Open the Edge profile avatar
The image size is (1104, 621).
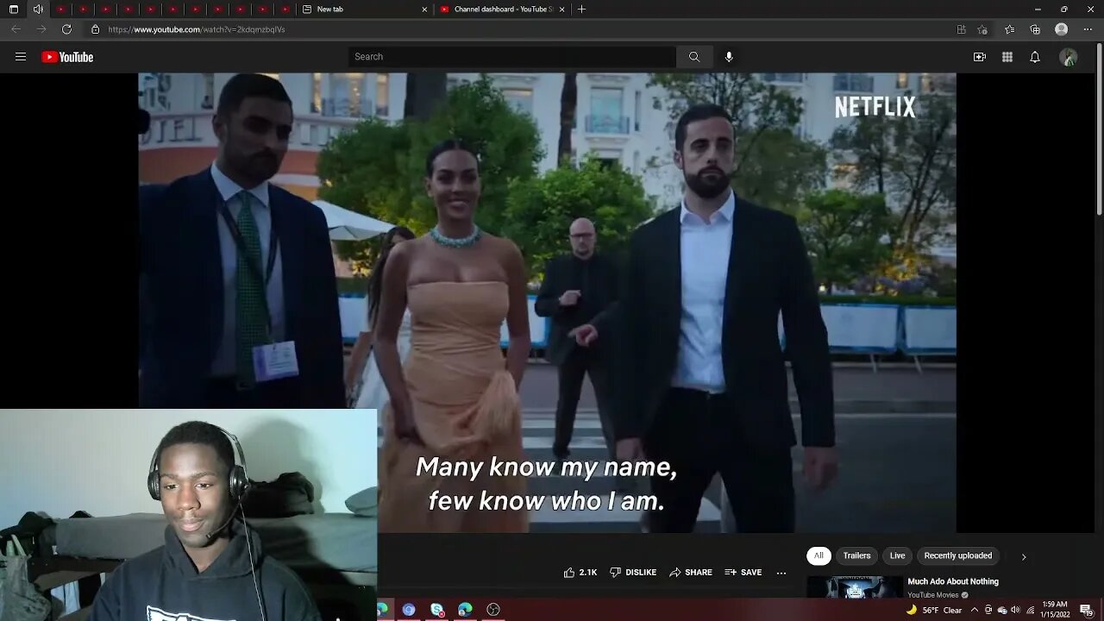[x=1062, y=29]
